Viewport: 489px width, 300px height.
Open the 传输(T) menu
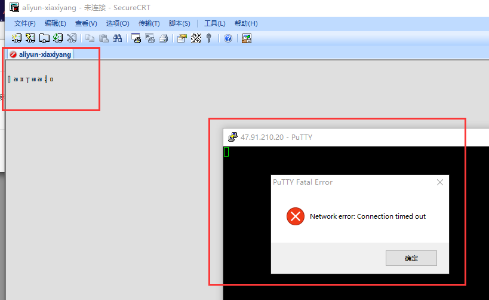tap(149, 23)
